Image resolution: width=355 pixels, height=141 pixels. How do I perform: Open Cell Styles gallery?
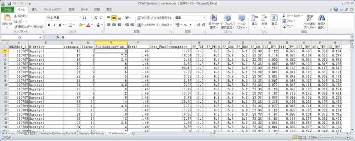pos(242,22)
